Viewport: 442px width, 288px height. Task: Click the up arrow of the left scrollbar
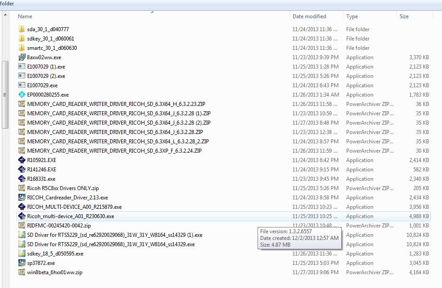coord(5,15)
